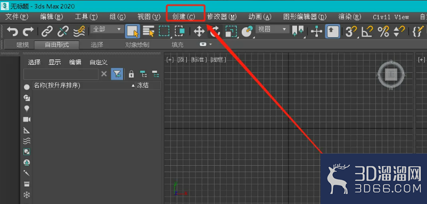Open the [标准] viewport shading menu

click(199, 59)
